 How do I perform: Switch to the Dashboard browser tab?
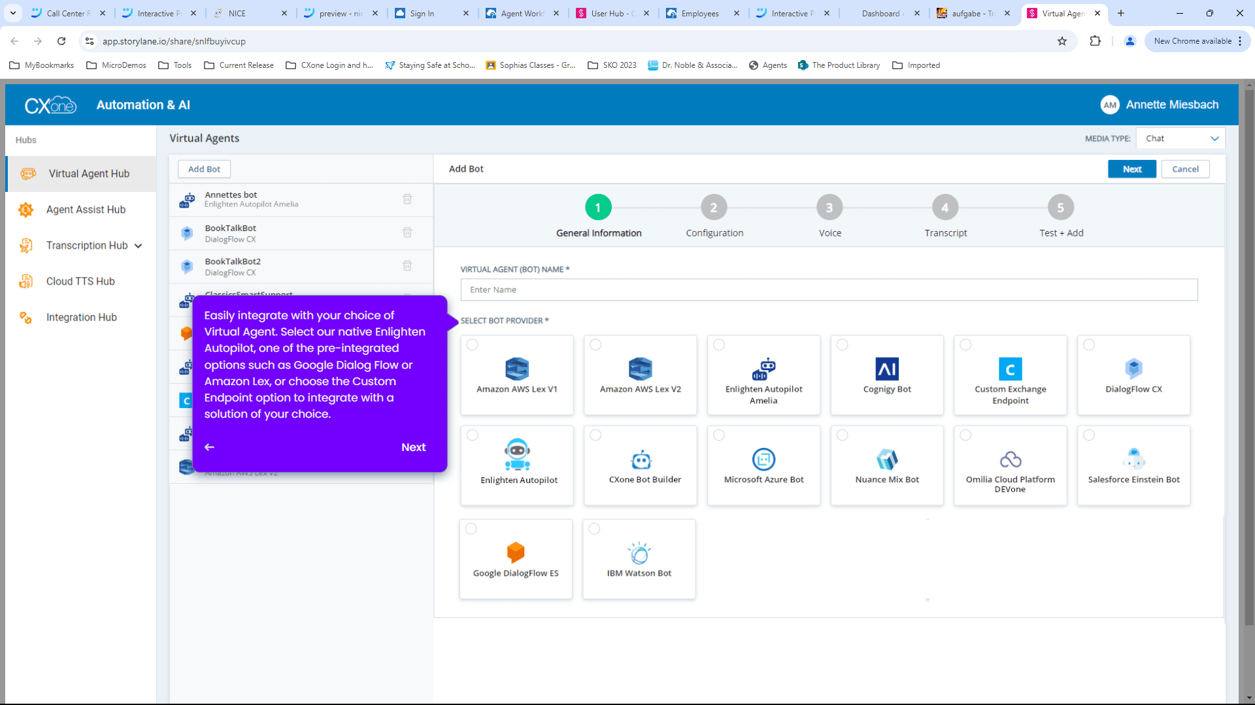coord(882,13)
